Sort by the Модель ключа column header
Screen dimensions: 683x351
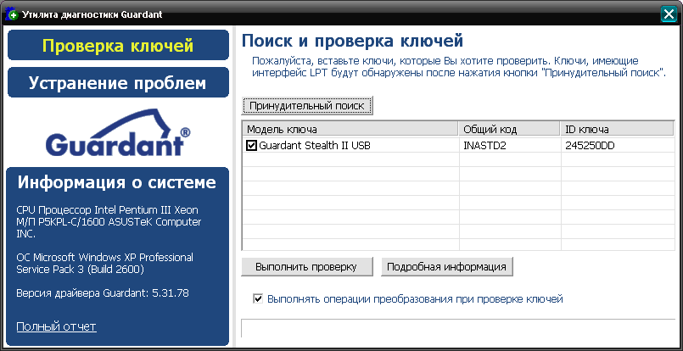[x=350, y=129]
